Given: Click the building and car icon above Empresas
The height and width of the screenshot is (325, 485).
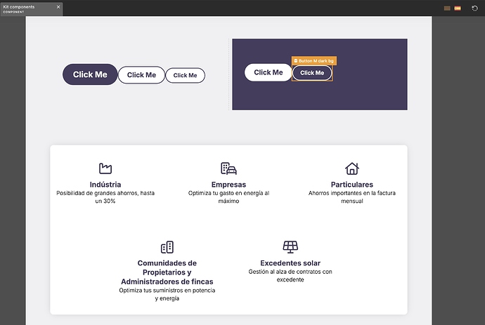Looking at the screenshot, I should (x=228, y=168).
